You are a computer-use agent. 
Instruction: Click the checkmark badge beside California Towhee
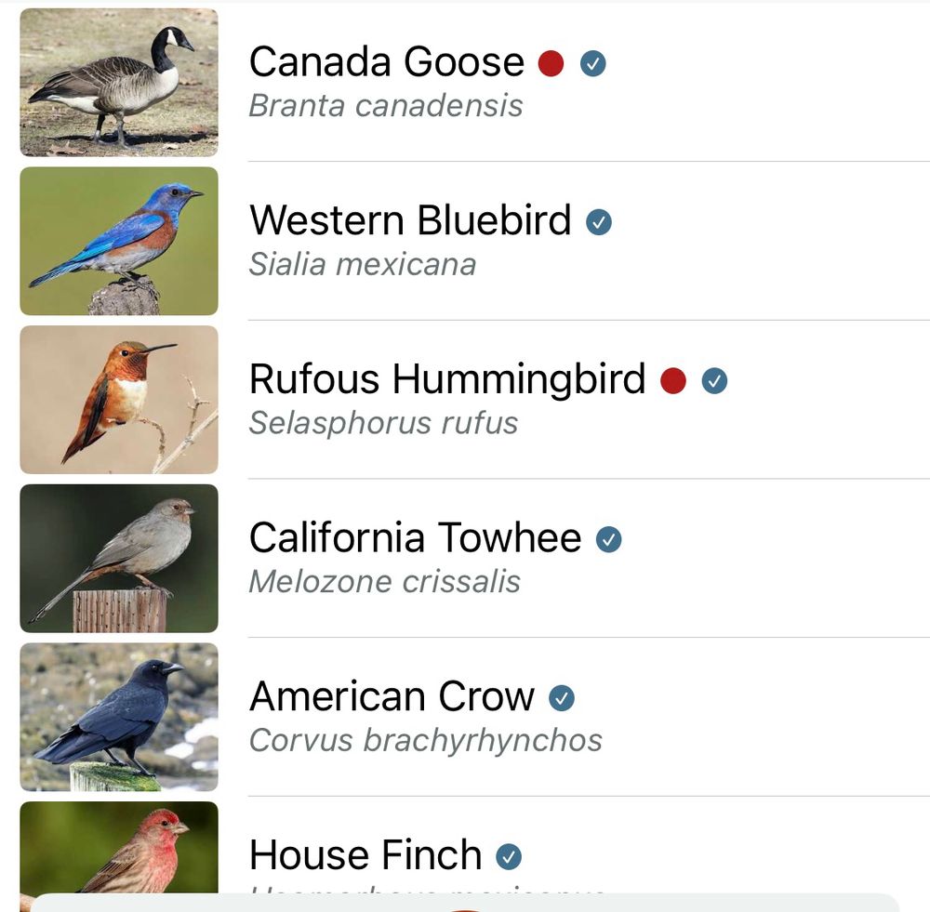click(x=610, y=538)
